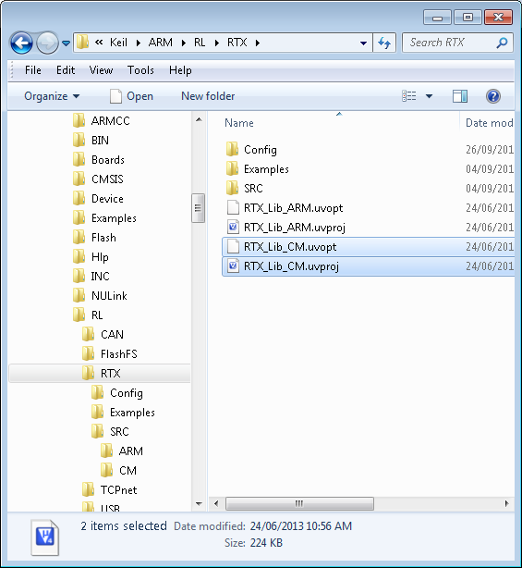Click the Open toolbar button
The width and height of the screenshot is (522, 568).
132,96
